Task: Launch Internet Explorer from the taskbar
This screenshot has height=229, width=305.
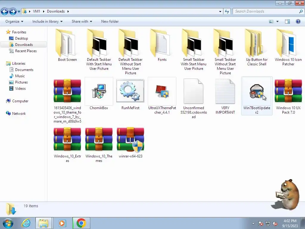Action: coord(26,223)
